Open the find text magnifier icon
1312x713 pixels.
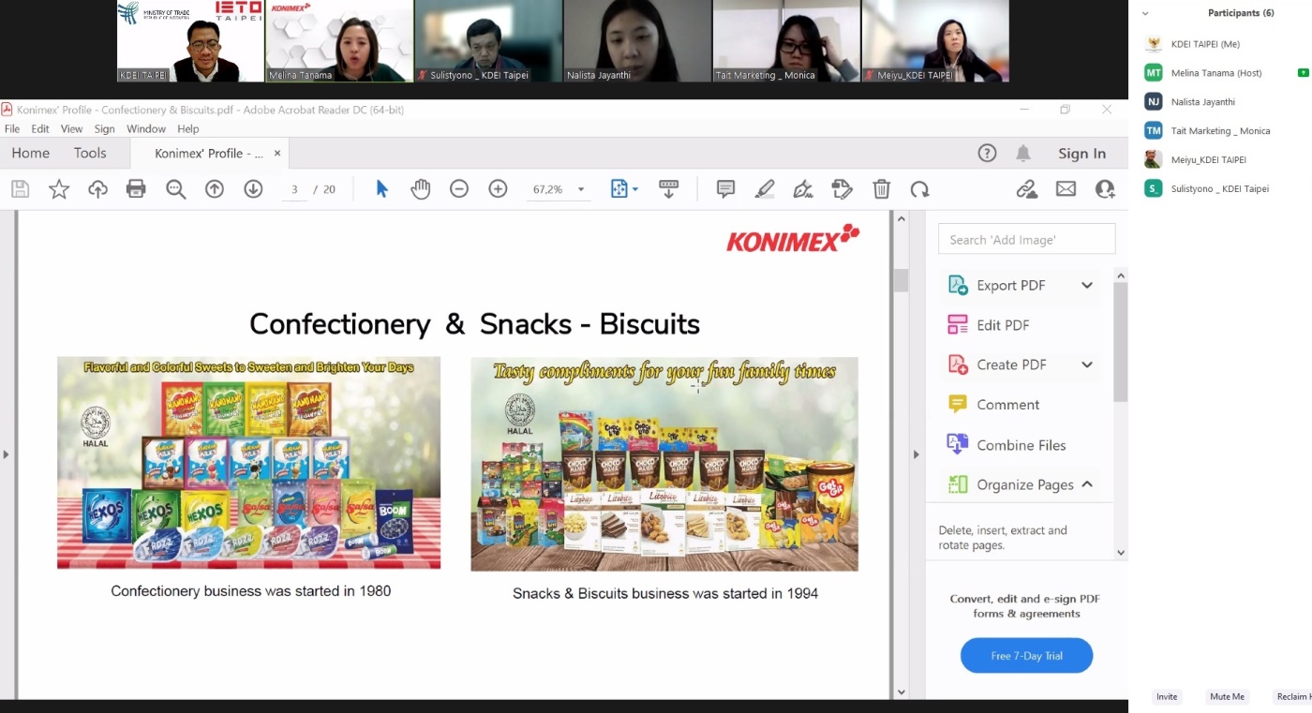(x=175, y=189)
